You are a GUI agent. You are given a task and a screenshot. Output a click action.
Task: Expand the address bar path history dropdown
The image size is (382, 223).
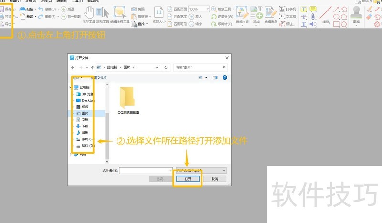coord(158,68)
